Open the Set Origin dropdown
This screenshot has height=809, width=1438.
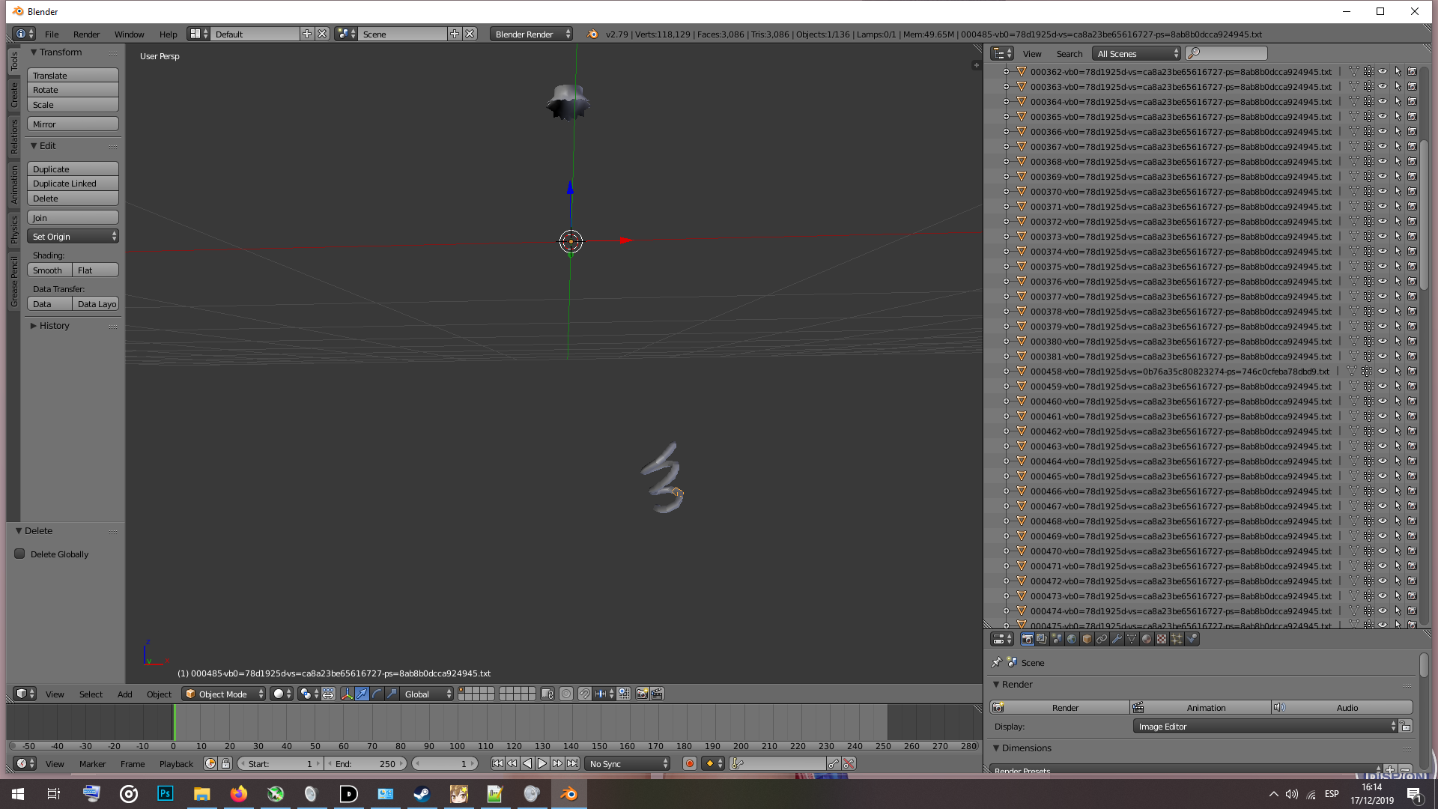pos(73,236)
